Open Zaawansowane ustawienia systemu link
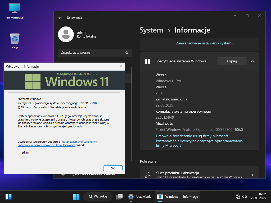Viewport: 271px width, 203px height. [x=205, y=43]
